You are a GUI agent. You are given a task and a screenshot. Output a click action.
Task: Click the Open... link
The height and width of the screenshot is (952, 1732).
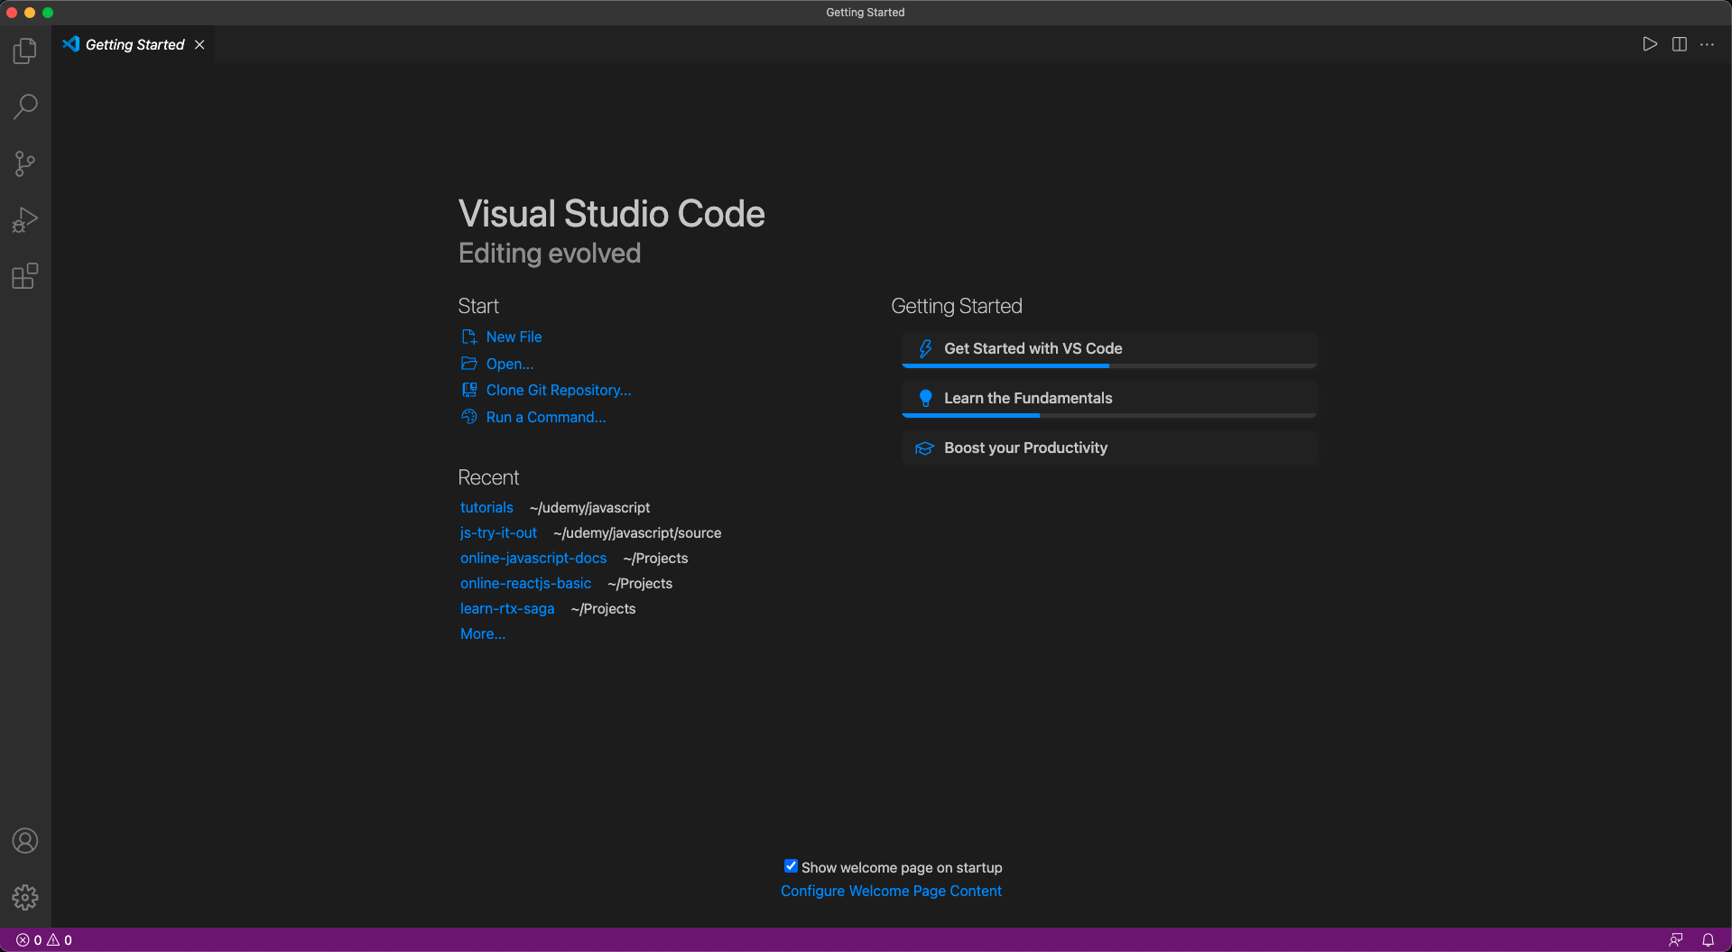pos(510,364)
